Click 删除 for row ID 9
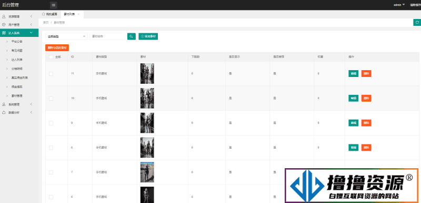This screenshot has width=421, height=203. [x=366, y=123]
